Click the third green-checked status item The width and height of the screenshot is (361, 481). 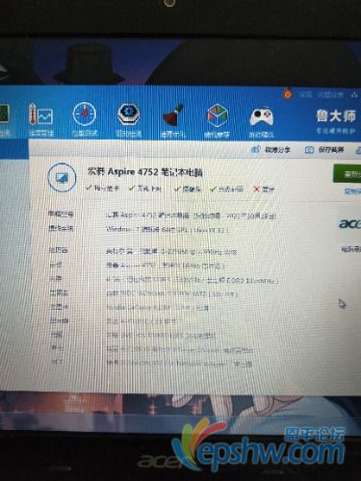(x=188, y=189)
